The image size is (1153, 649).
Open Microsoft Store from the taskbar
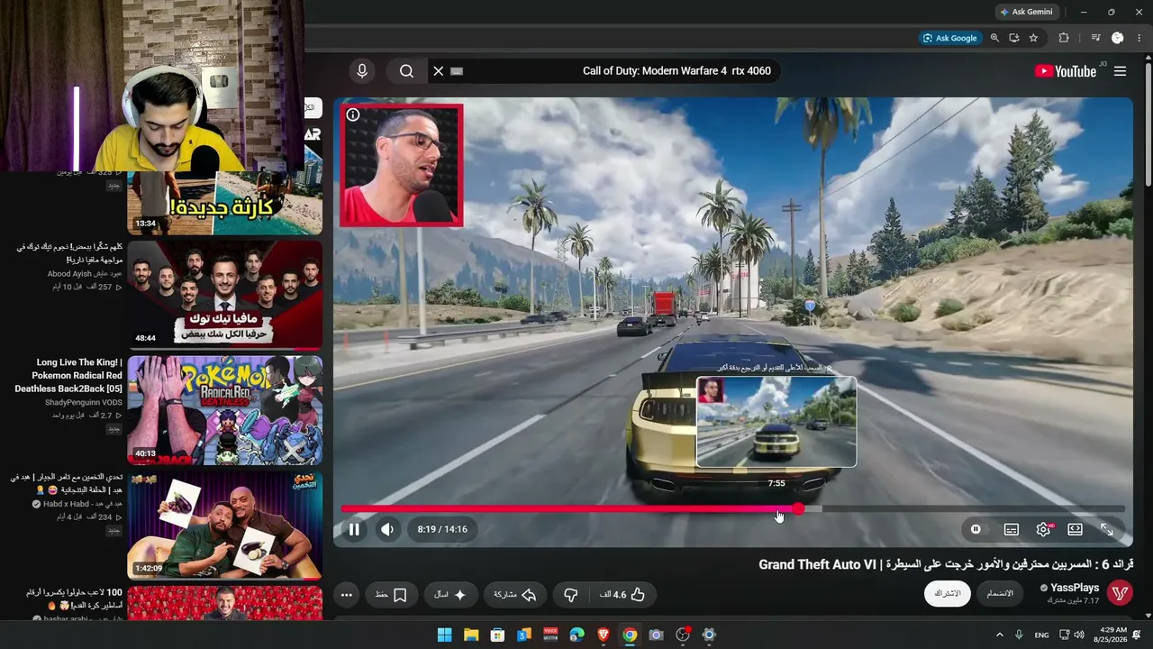pos(497,635)
